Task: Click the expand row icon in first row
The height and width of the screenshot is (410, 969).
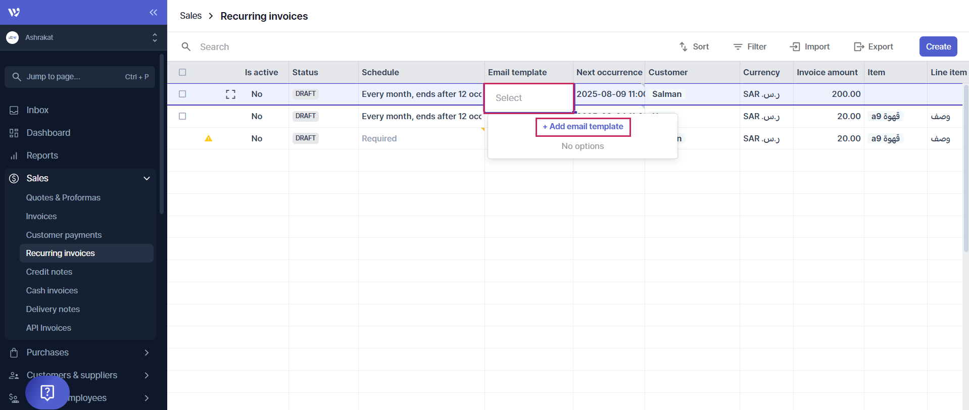Action: 230,94
